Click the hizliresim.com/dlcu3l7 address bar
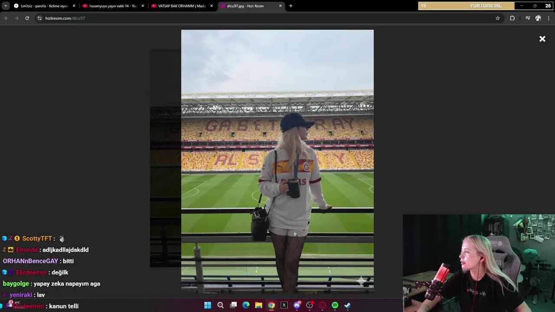This screenshot has width=555, height=312. tap(269, 18)
